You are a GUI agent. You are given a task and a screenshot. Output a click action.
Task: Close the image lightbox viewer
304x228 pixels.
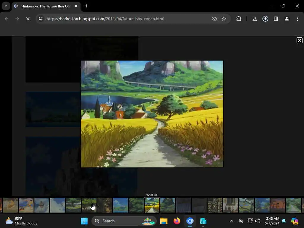(299, 40)
